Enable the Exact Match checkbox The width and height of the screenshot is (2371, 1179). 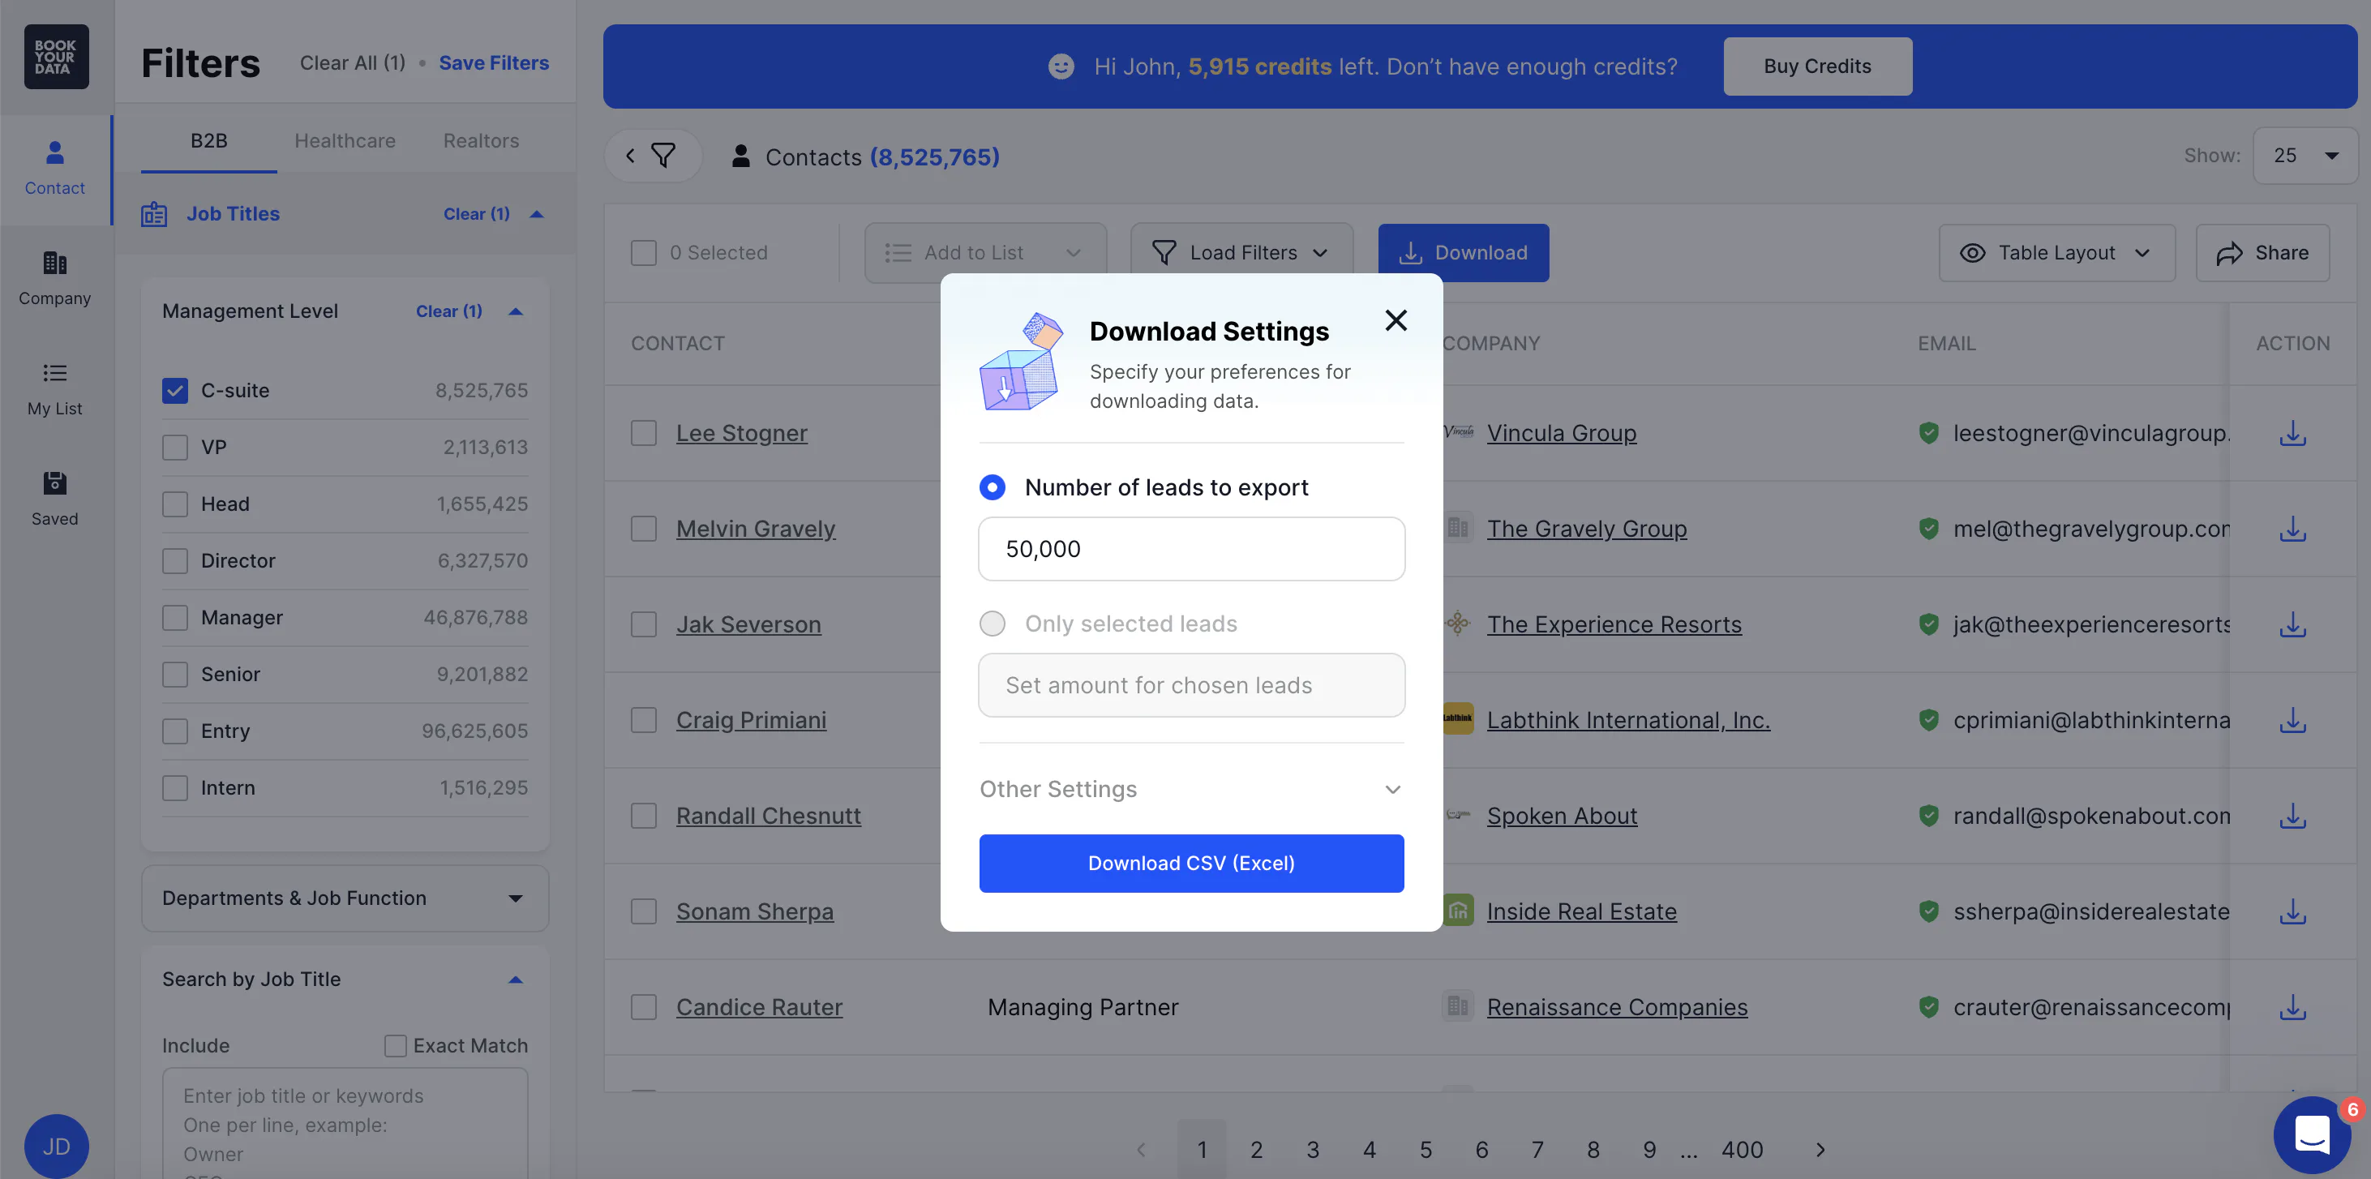coord(396,1045)
